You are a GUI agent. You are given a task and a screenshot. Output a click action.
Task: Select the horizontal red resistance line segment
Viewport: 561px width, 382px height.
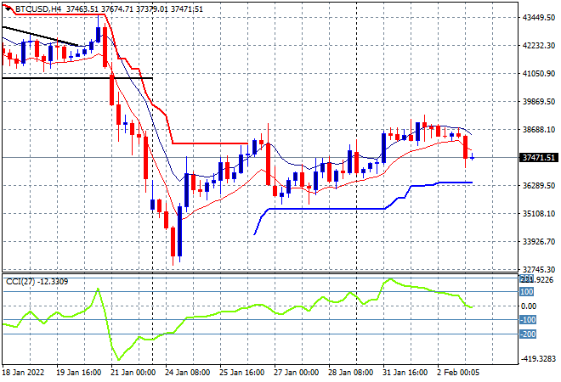click(x=210, y=143)
